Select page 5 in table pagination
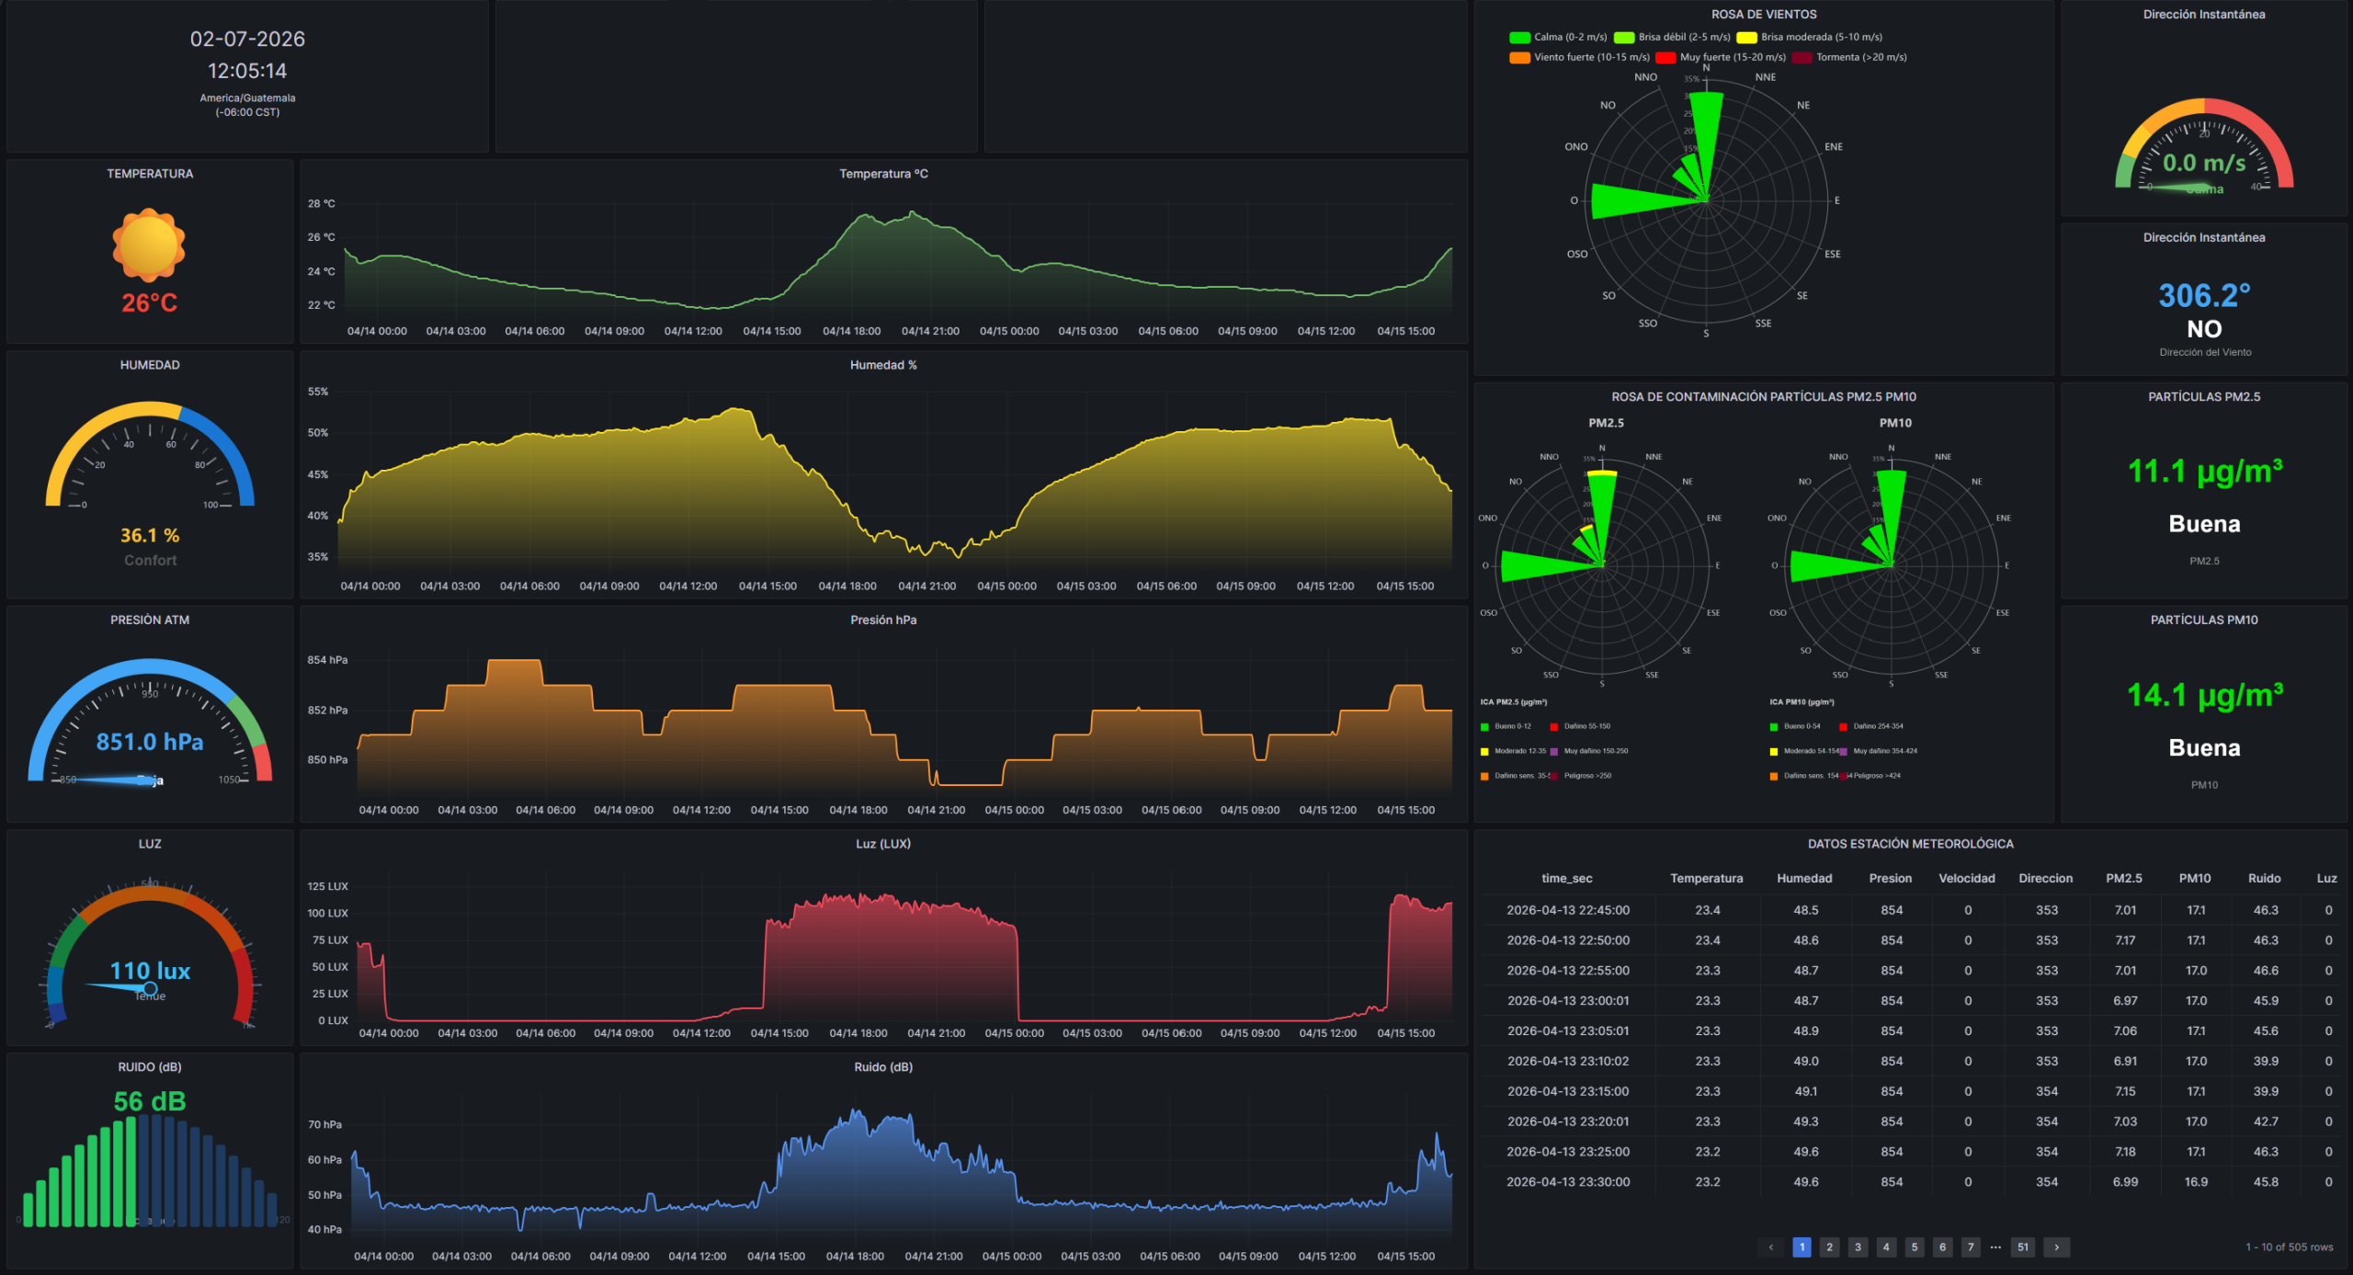Viewport: 2353px width, 1275px height. (x=1915, y=1247)
